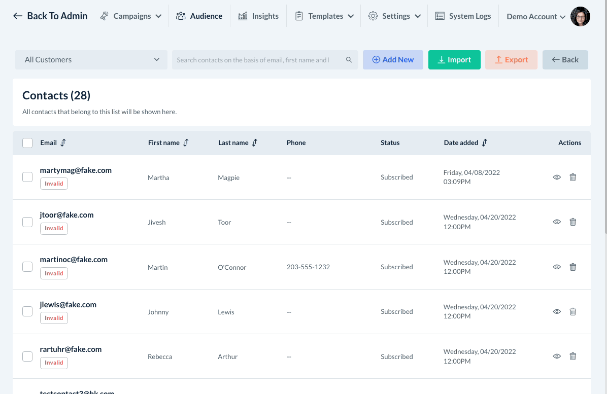This screenshot has width=607, height=394.
Task: Expand the Templates menu chevron
Action: coord(351,16)
